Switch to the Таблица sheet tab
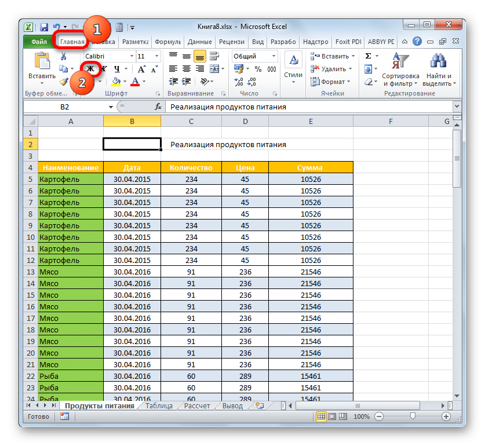This screenshot has height=446, width=485. click(158, 406)
